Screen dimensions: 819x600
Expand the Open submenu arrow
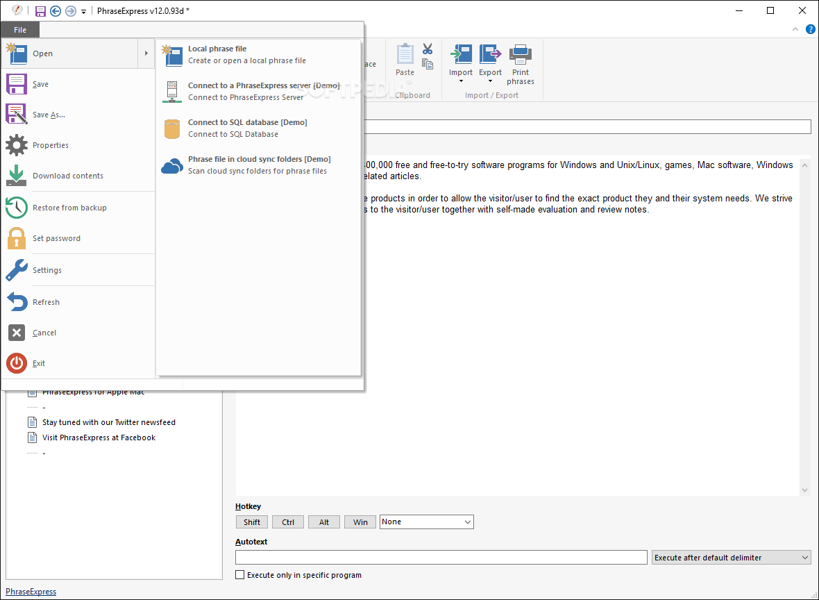146,53
